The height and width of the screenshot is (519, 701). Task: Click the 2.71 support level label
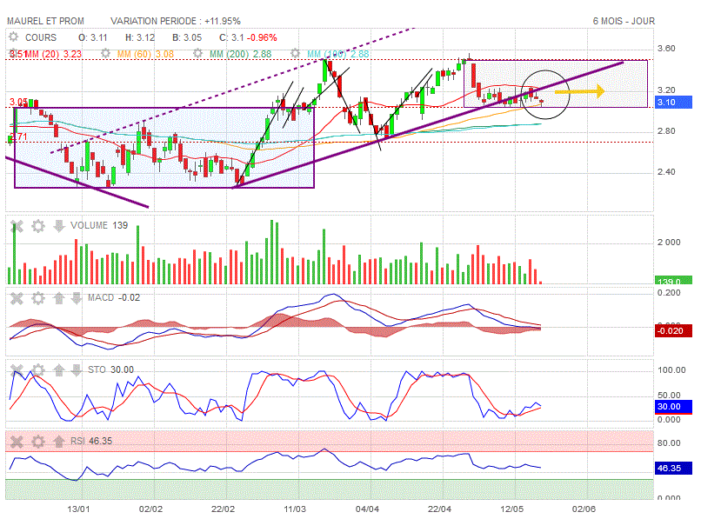coord(18,136)
